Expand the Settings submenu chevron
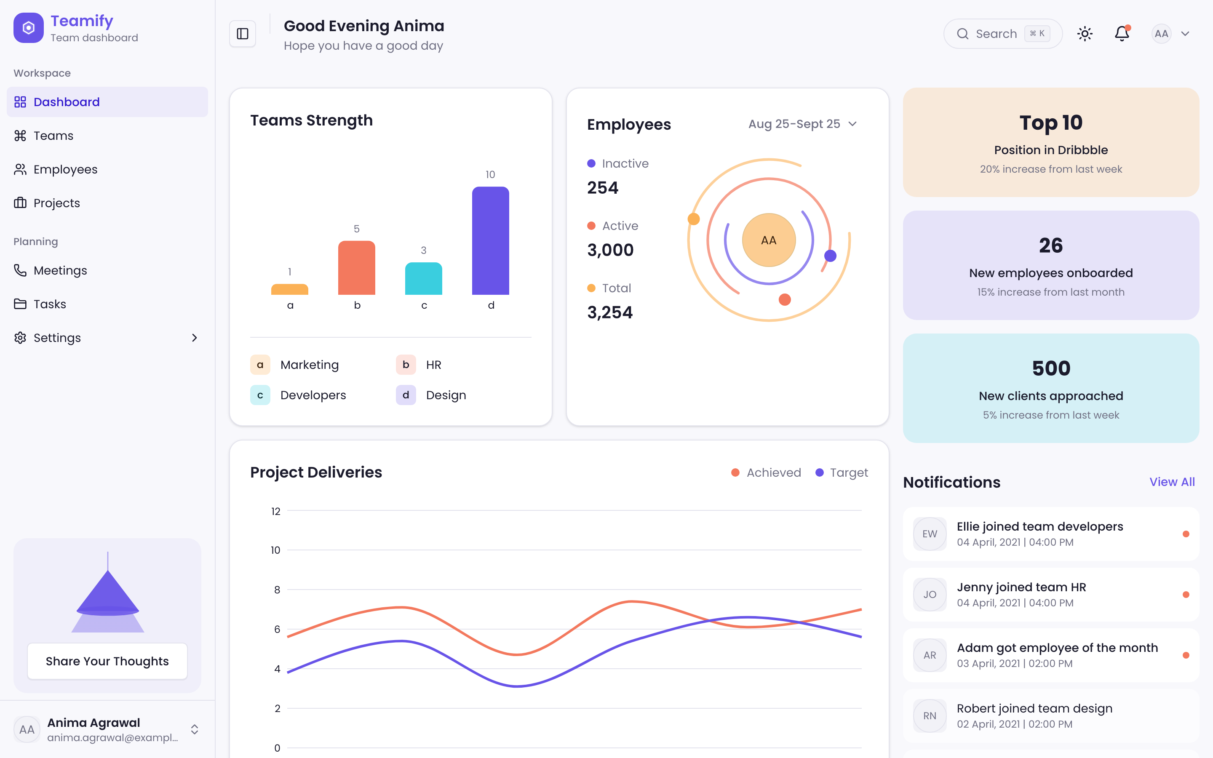The image size is (1213, 758). pos(195,337)
